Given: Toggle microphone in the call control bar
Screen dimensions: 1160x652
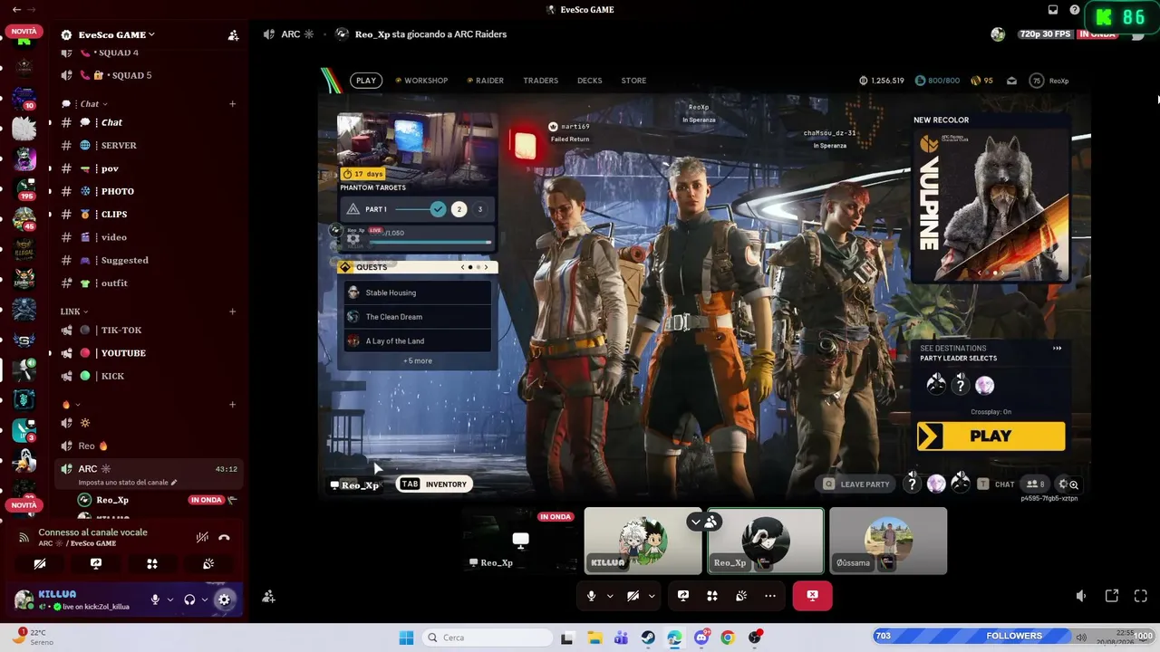Looking at the screenshot, I should 591,596.
